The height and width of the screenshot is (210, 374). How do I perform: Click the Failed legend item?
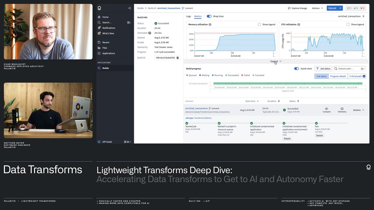coord(245,75)
